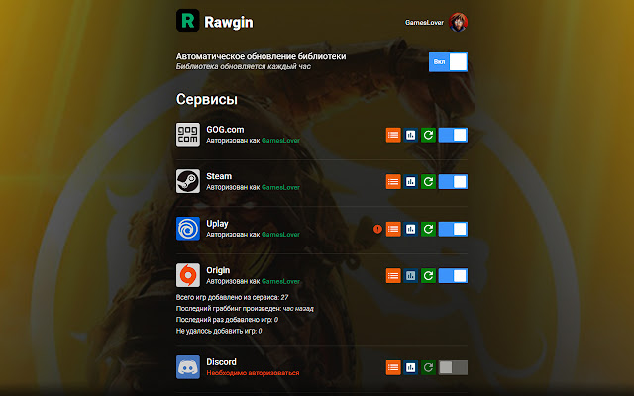Click GamesLover account link under GOG.com

(280, 141)
